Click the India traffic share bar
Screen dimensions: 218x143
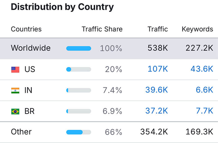(78, 90)
